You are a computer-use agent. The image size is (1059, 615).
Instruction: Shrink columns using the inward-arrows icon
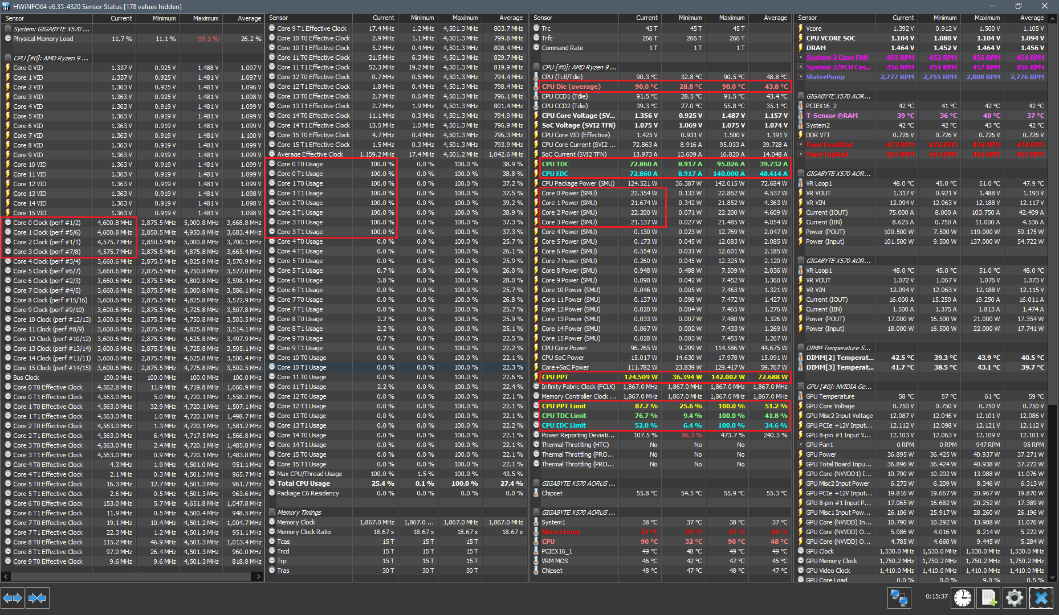(38, 598)
